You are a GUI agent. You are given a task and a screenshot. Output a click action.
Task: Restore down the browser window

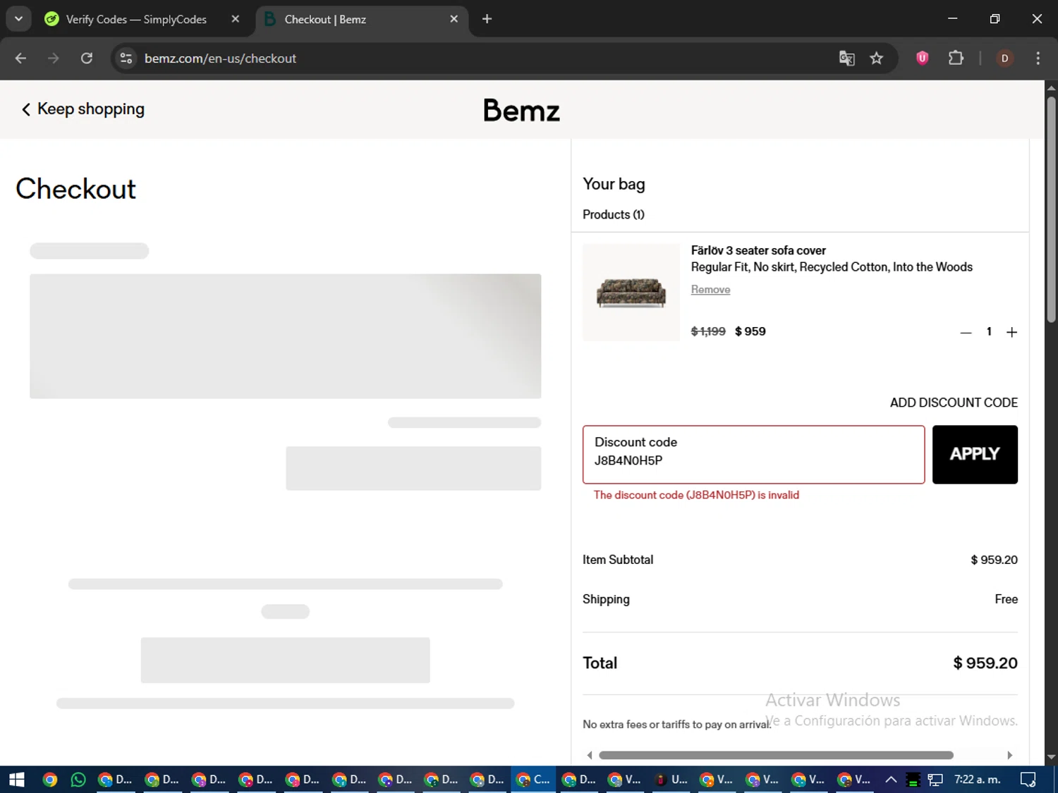(995, 19)
